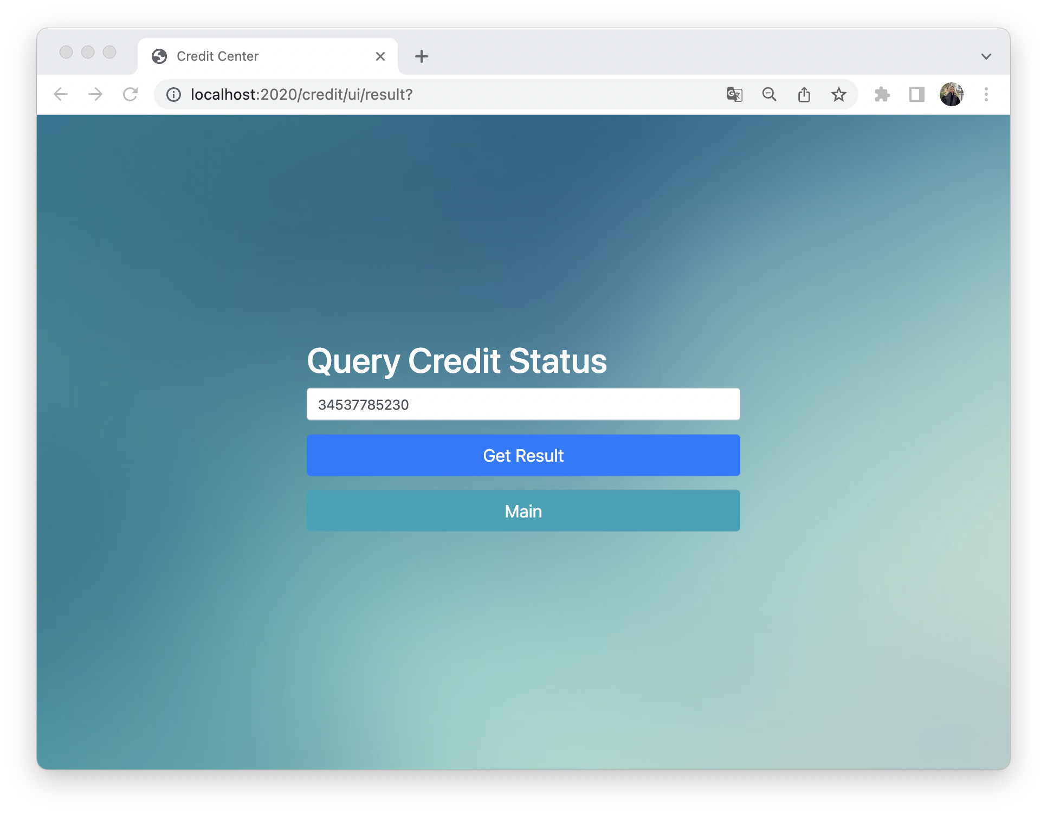Click the address bar URL localhost:2020/credit/ui/result?
Screen dimensions: 1047x815
pos(301,94)
